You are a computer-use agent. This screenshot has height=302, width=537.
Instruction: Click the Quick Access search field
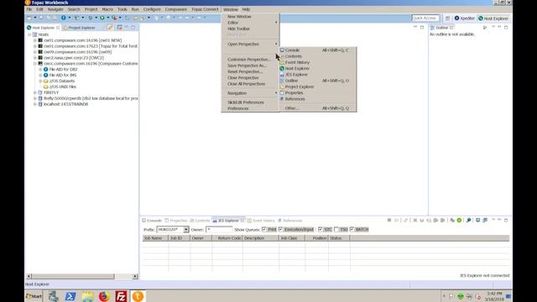[x=425, y=18]
